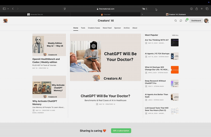Open Creators Cases navigation item
The image size is (211, 137).
pyautogui.click(x=94, y=28)
